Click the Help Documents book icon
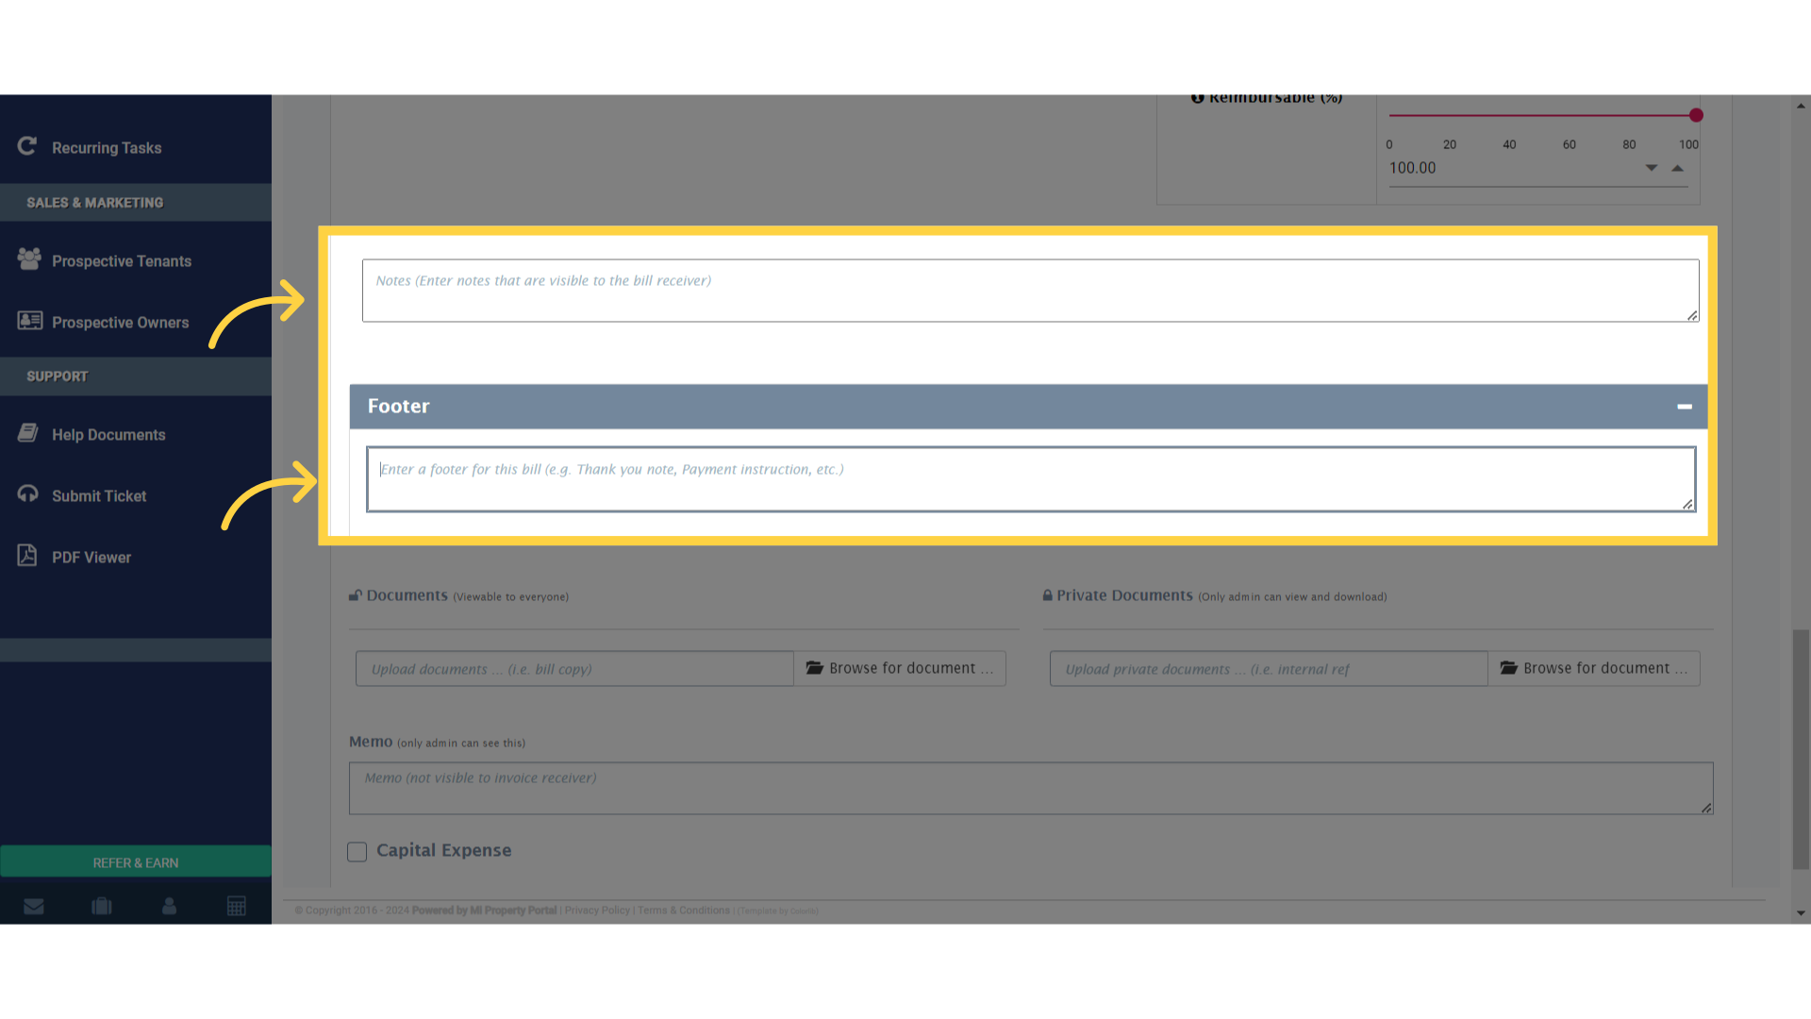This screenshot has height=1019, width=1811. coord(28,433)
